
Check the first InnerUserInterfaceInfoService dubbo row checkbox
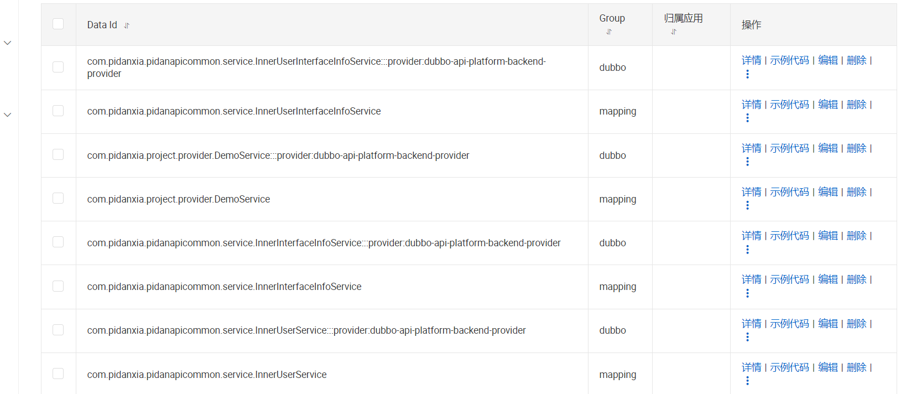(58, 67)
